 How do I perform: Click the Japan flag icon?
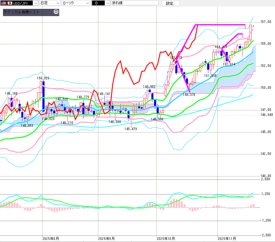pos(10,3)
